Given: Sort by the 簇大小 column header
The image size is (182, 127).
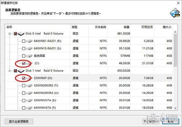Looking at the screenshot, I should point(163,27).
